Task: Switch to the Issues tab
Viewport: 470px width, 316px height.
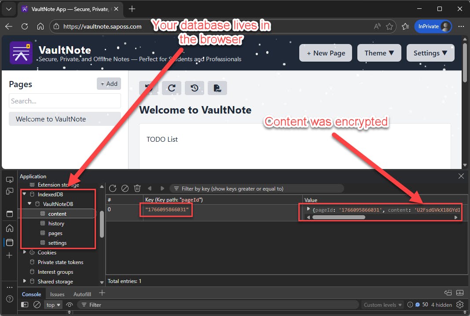Action: coord(57,294)
